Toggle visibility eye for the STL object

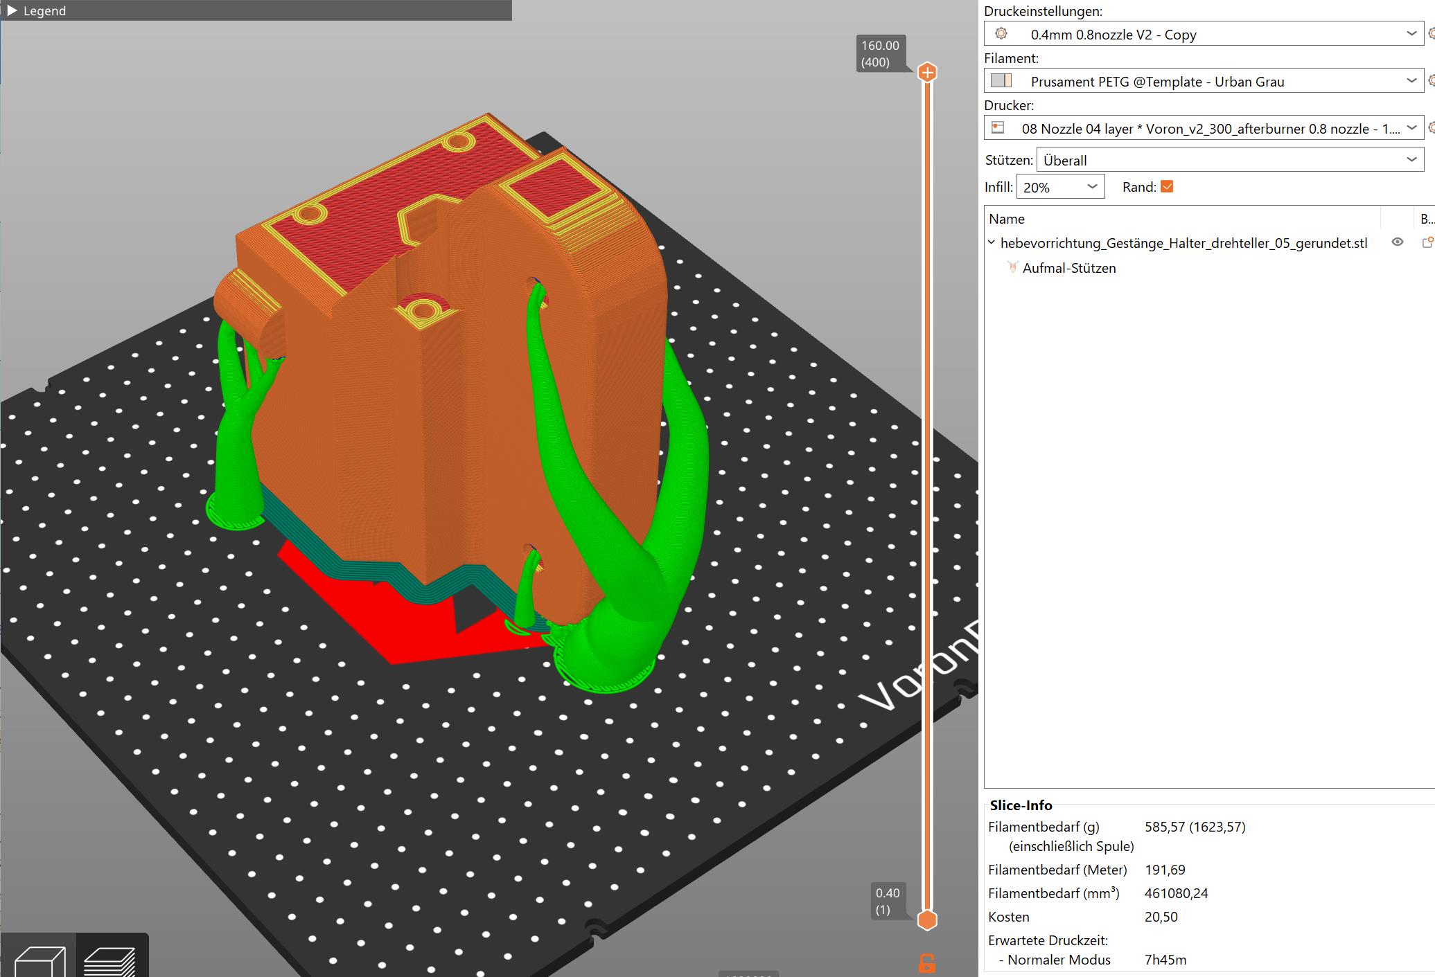1397,242
